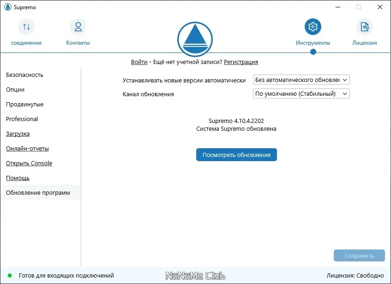This screenshot has width=391, height=284.
Task: Open the Онлайн-отчеты link
Action: pyautogui.click(x=27, y=149)
